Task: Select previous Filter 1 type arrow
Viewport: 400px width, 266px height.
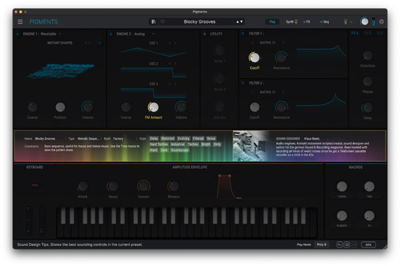Action: (x=252, y=43)
